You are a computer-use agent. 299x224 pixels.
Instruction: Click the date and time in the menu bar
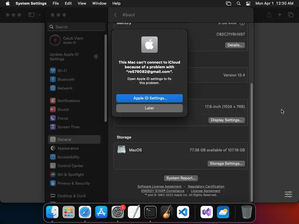(x=274, y=3)
